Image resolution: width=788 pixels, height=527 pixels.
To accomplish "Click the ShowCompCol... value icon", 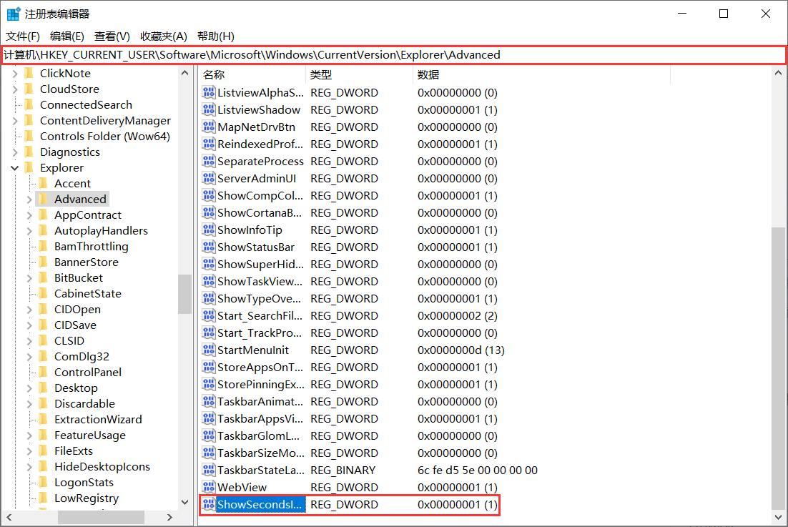I will tap(209, 195).
